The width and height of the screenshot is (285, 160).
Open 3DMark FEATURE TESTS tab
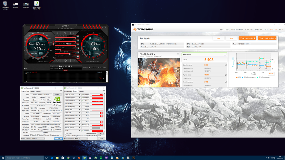pyautogui.click(x=261, y=29)
